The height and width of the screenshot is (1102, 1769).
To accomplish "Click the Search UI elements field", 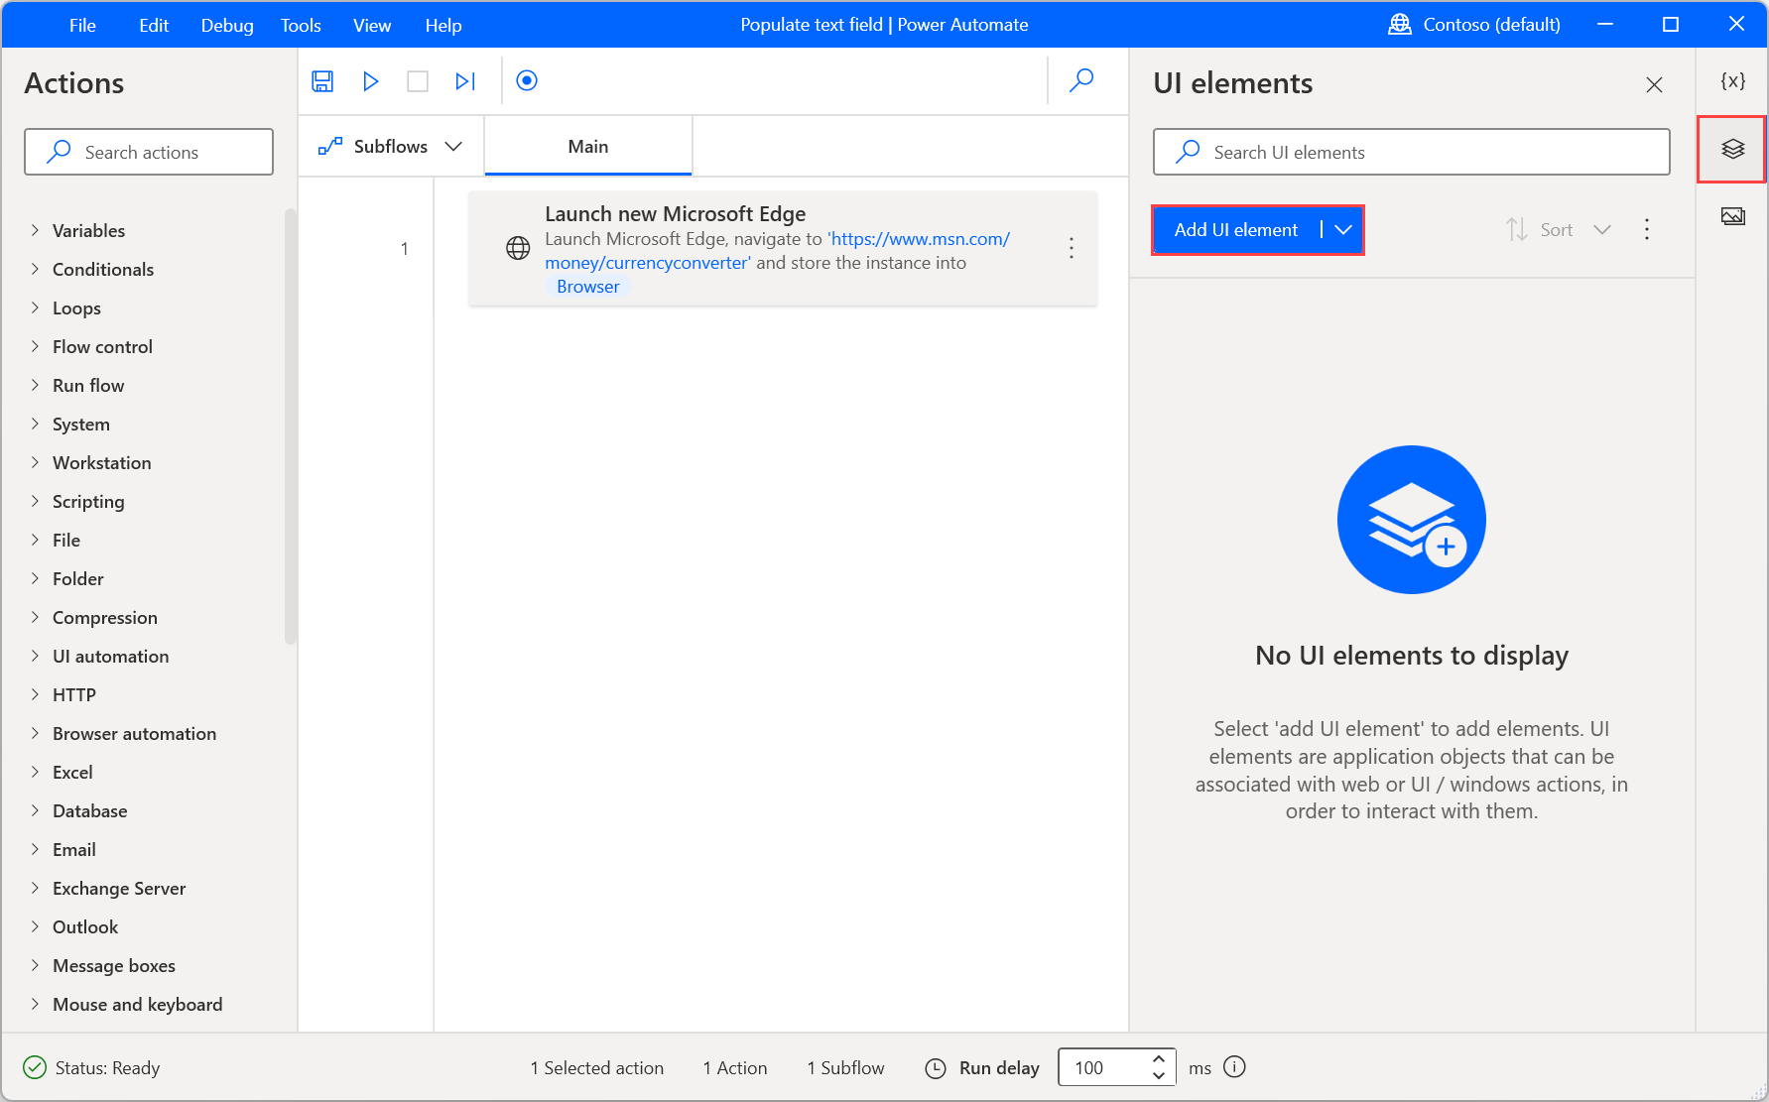I will tap(1411, 152).
